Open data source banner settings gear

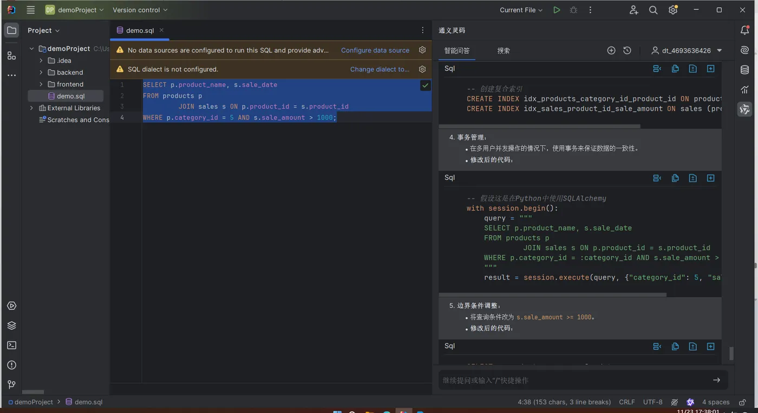[422, 50]
